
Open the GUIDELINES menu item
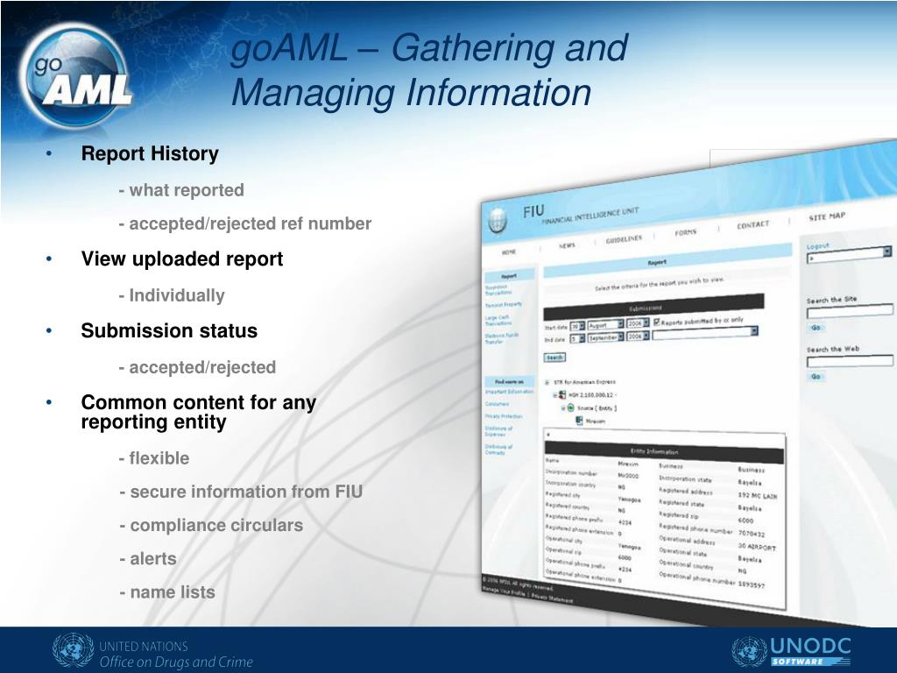point(624,238)
